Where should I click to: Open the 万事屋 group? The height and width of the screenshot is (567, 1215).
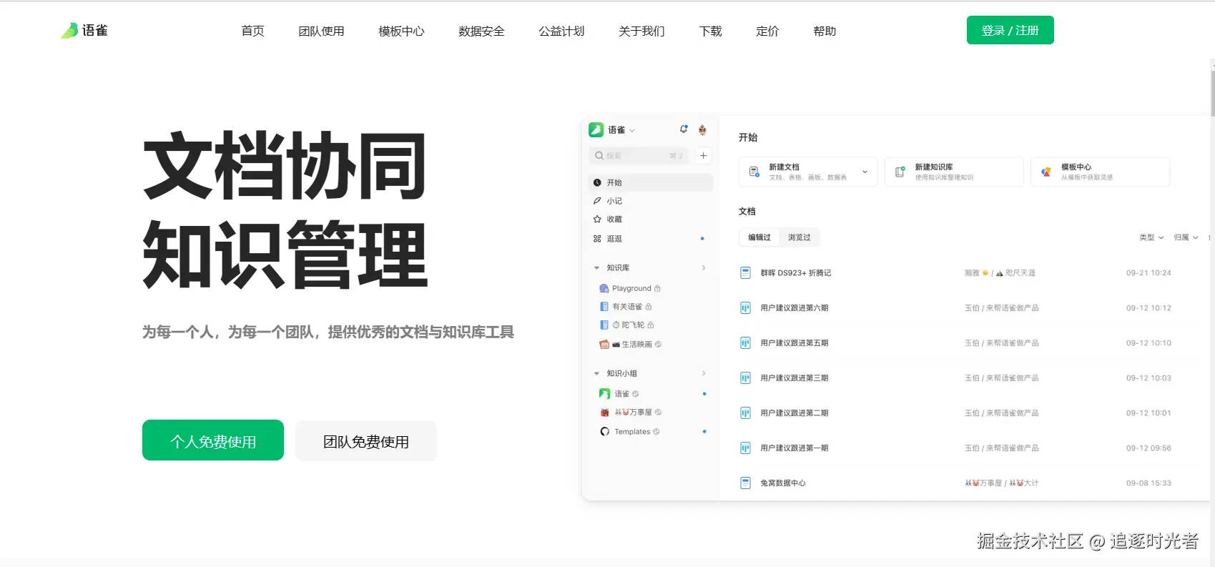630,413
